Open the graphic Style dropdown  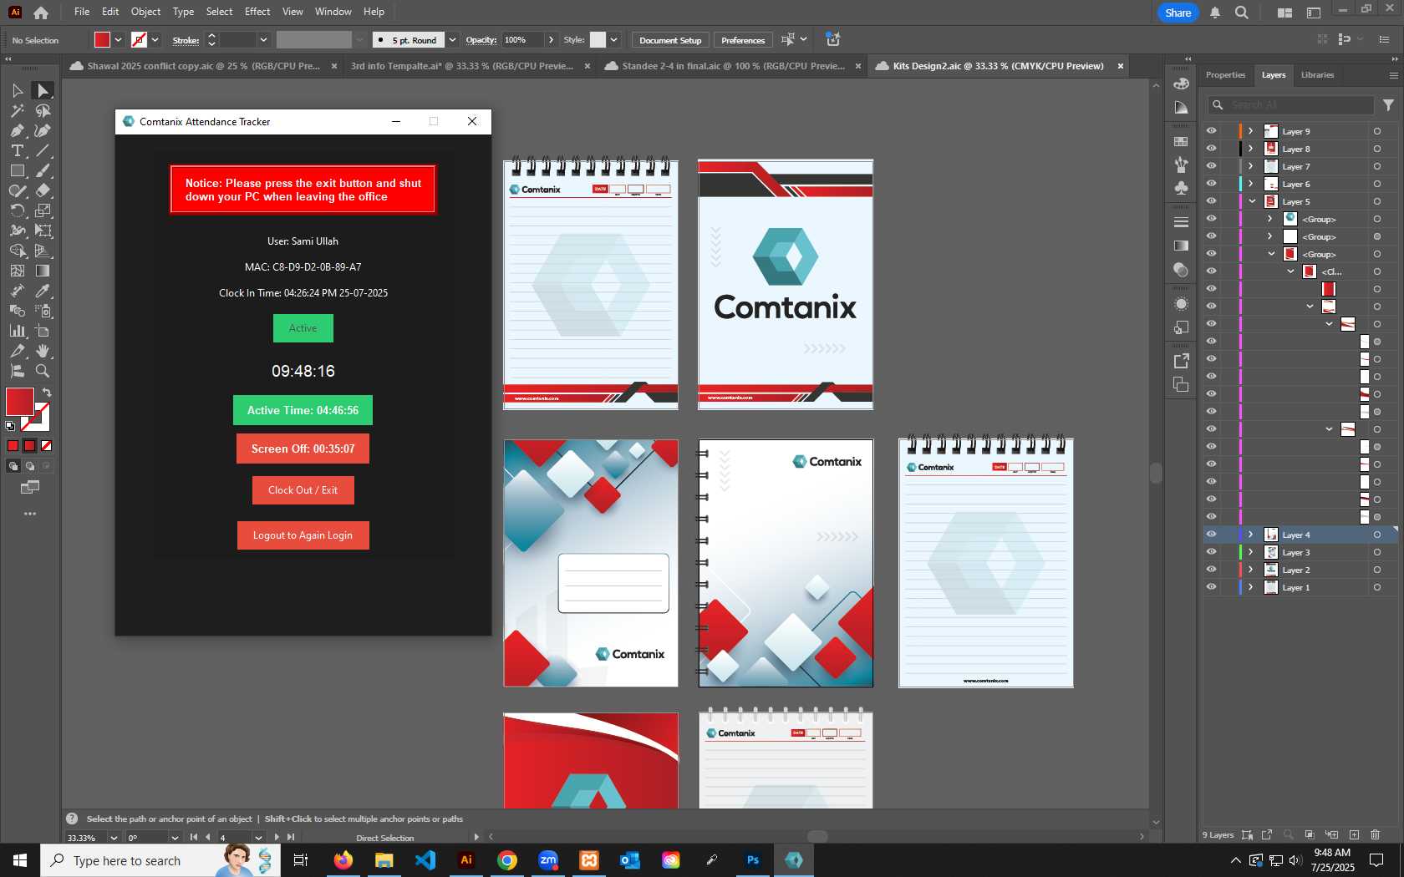pyautogui.click(x=613, y=40)
